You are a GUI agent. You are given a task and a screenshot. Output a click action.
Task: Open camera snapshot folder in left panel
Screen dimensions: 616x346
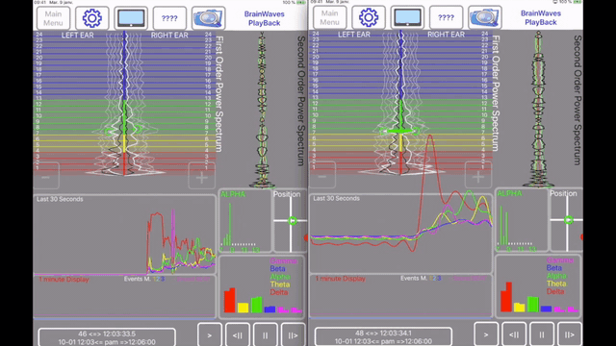tap(208, 18)
